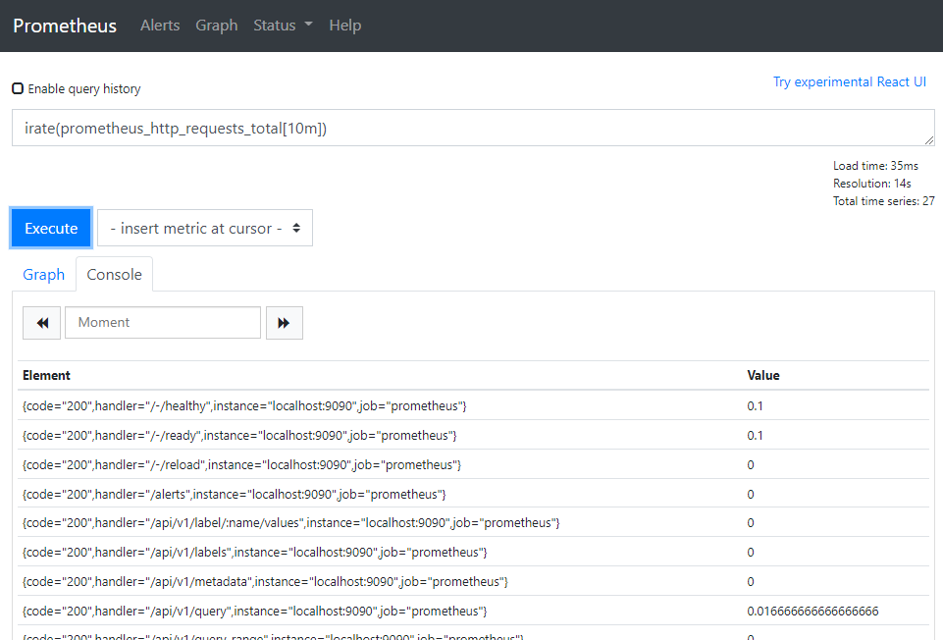Viewport: 943px width, 640px height.
Task: Click the Element column header
Action: pyautogui.click(x=46, y=375)
